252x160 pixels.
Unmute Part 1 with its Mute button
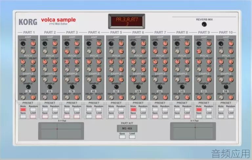[x=23, y=110]
